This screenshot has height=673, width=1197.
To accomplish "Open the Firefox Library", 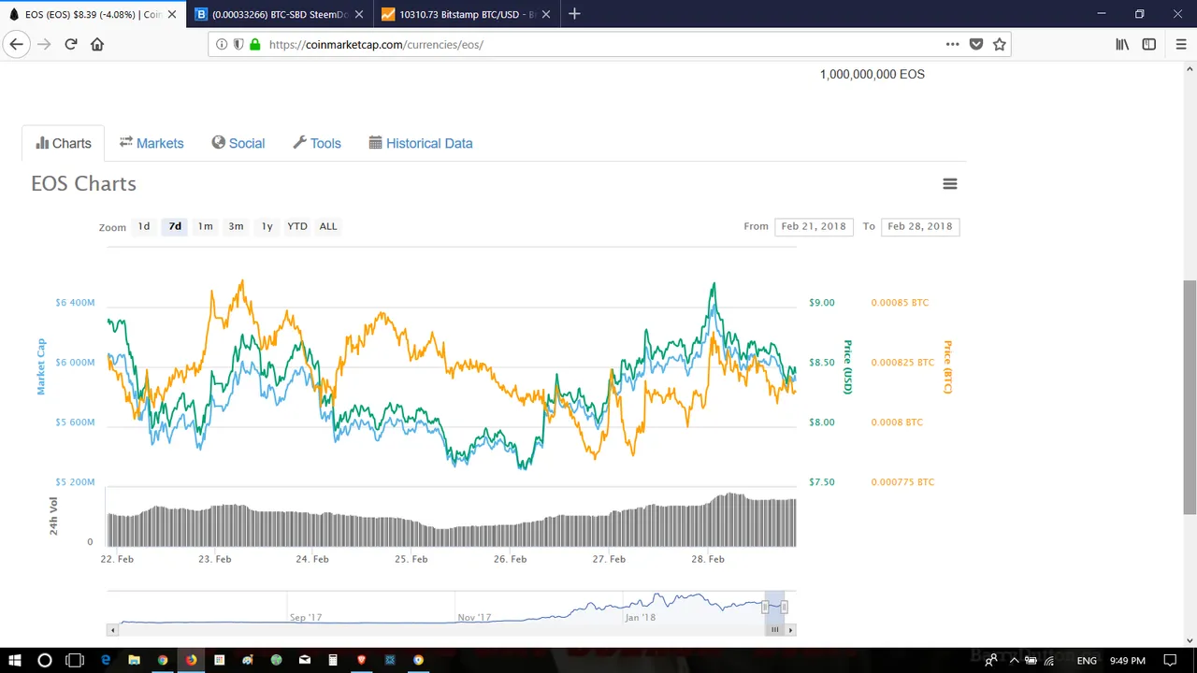I will [x=1122, y=44].
